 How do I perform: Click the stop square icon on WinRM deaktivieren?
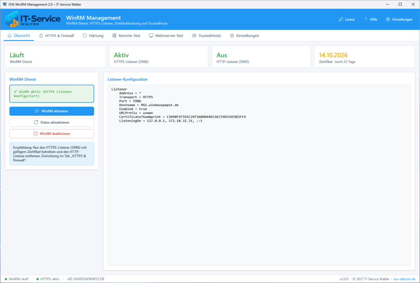[x=35, y=134]
